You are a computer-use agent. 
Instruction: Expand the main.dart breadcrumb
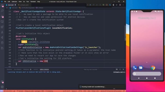pos(13,8)
